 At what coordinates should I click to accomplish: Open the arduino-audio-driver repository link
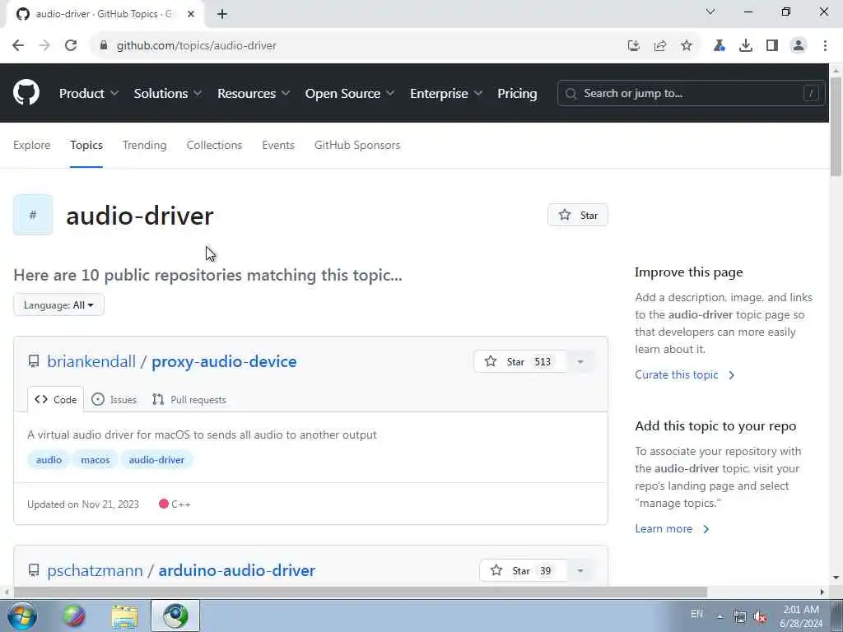tap(236, 570)
